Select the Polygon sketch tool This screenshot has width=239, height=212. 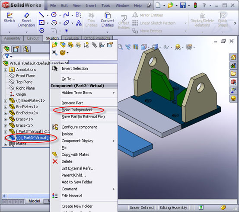click(42, 30)
